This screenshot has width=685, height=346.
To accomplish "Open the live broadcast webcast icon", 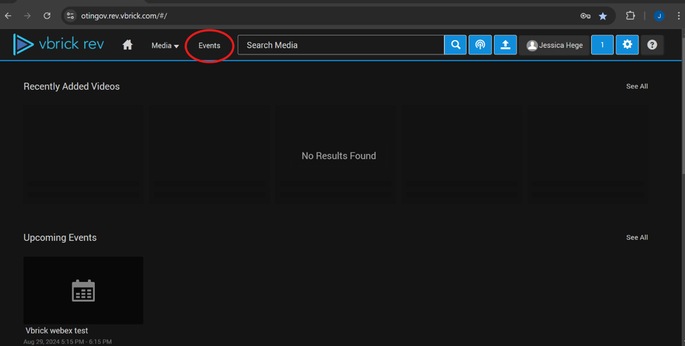I will pos(480,45).
